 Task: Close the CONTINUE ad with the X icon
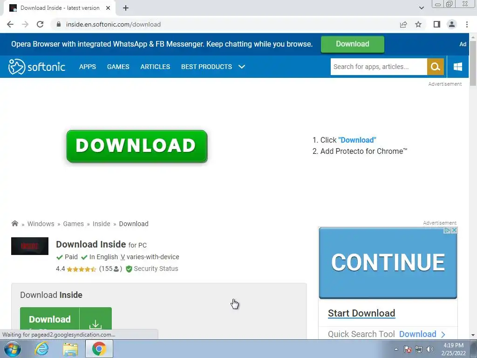[x=454, y=230]
